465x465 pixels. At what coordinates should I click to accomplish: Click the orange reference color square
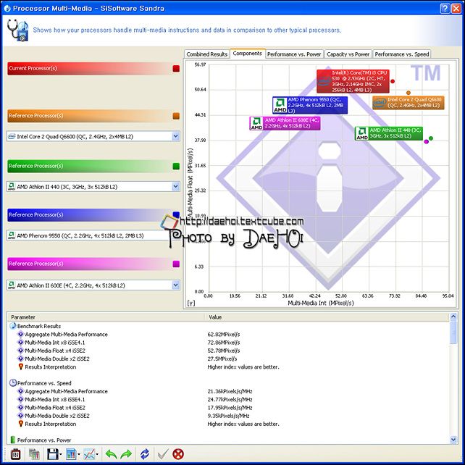pos(176,116)
